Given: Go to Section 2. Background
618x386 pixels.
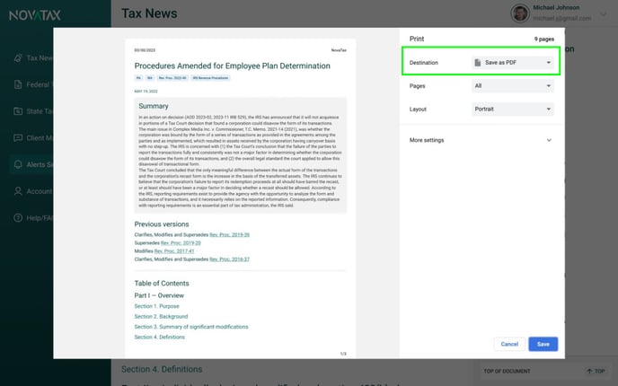Looking at the screenshot, I should 161,316.
